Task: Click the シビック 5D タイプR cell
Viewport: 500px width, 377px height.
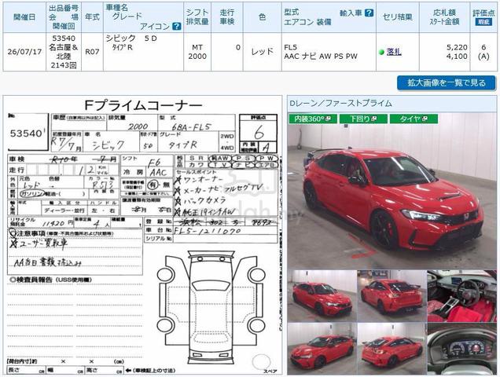Action: point(143,52)
